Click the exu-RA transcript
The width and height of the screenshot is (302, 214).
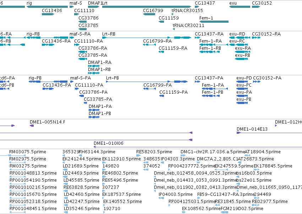[242, 52]
